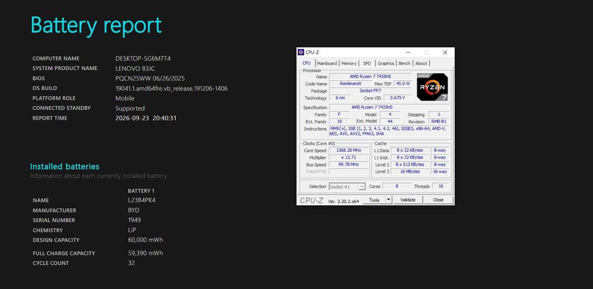Click the full charge capacity 59,390 mWh
593x289 pixels.
tap(146, 253)
